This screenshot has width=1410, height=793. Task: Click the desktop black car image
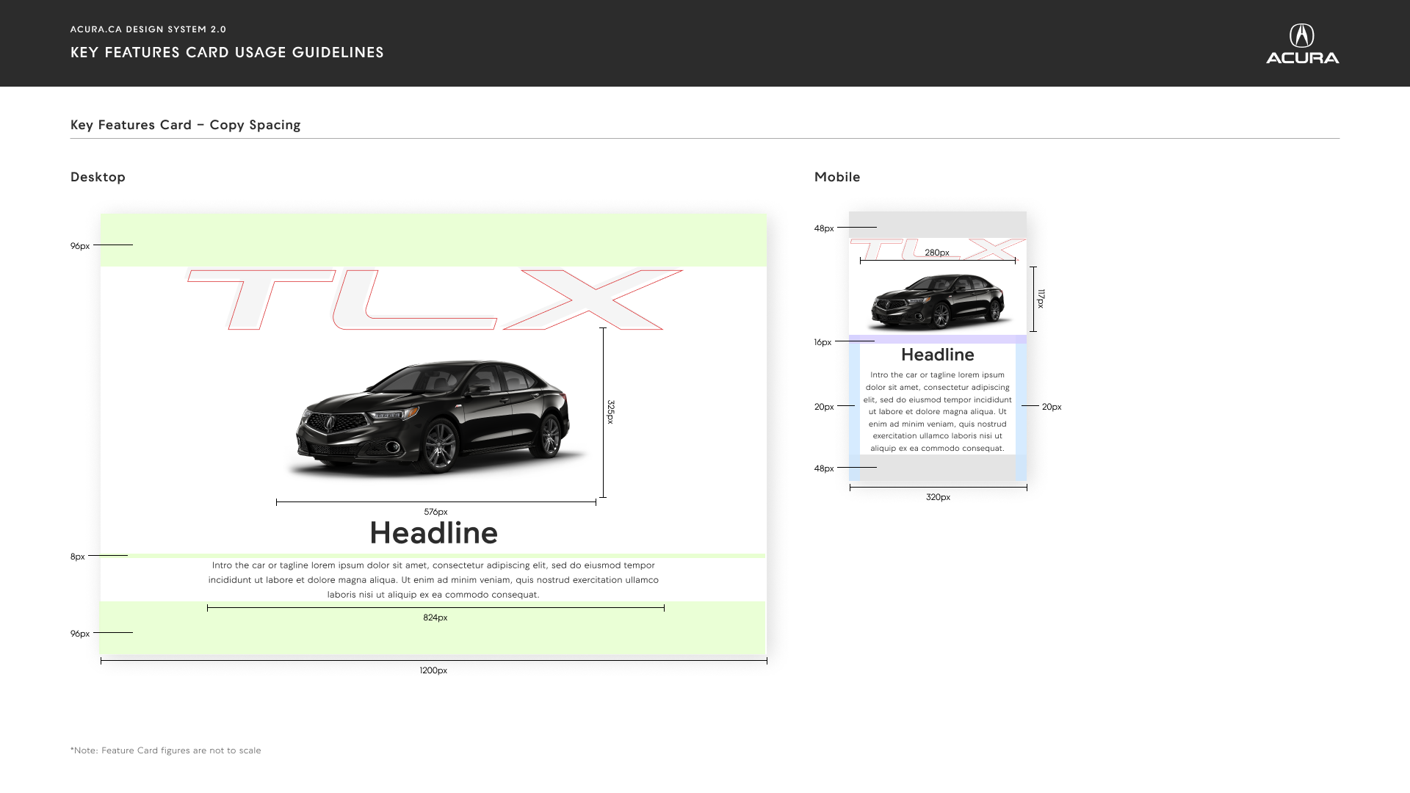(x=436, y=419)
